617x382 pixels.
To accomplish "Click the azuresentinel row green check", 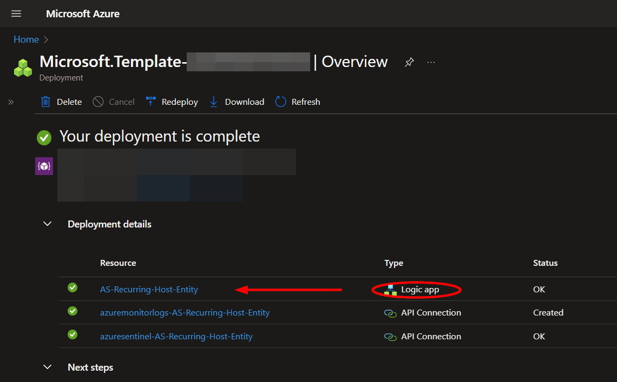I will 73,334.
